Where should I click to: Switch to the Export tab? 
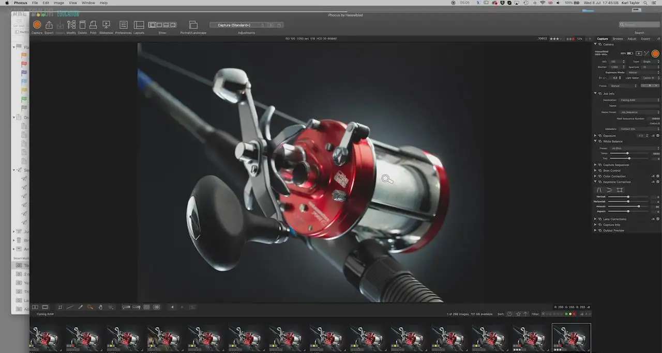click(646, 39)
